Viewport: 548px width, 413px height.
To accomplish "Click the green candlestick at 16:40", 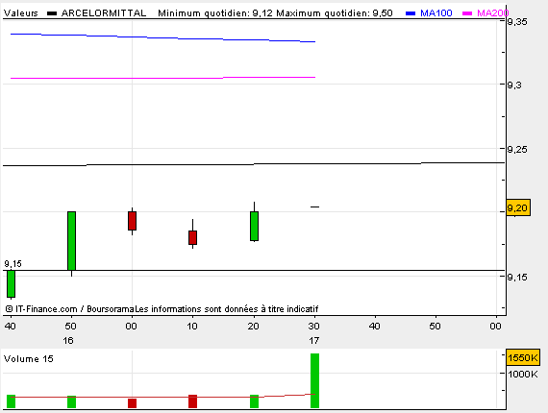I will point(11,284).
